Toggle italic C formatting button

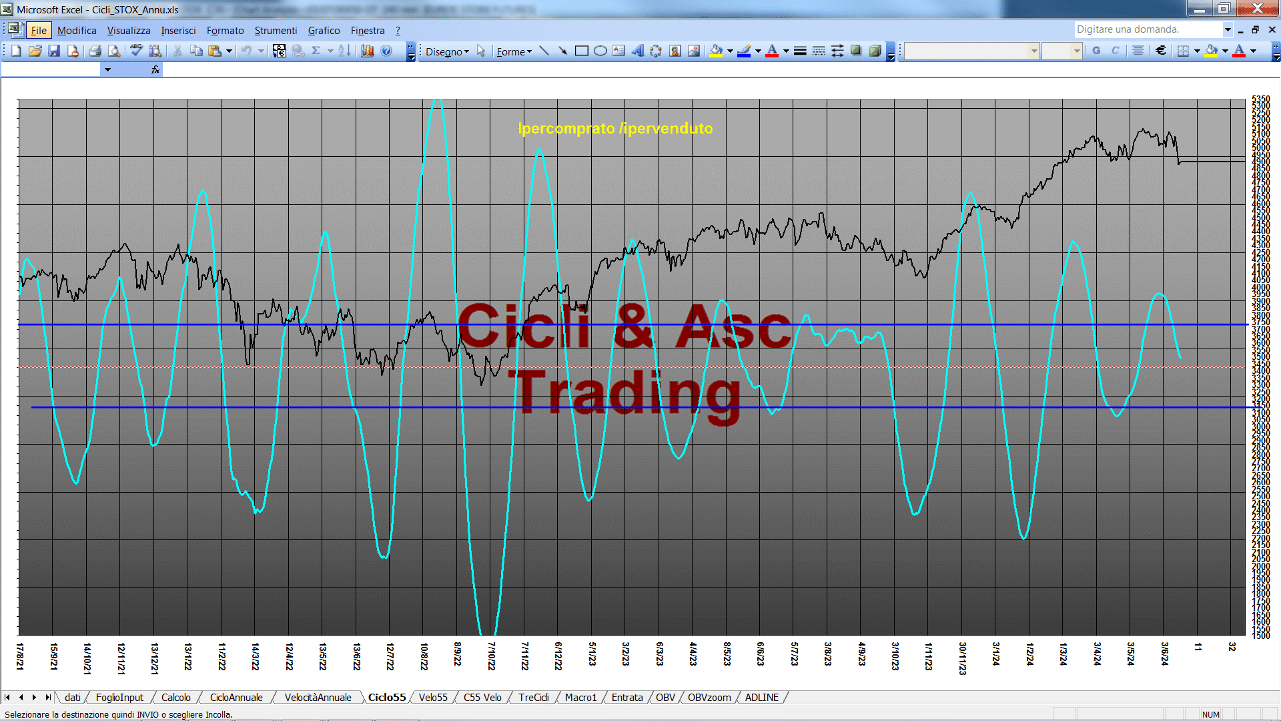[1115, 51]
